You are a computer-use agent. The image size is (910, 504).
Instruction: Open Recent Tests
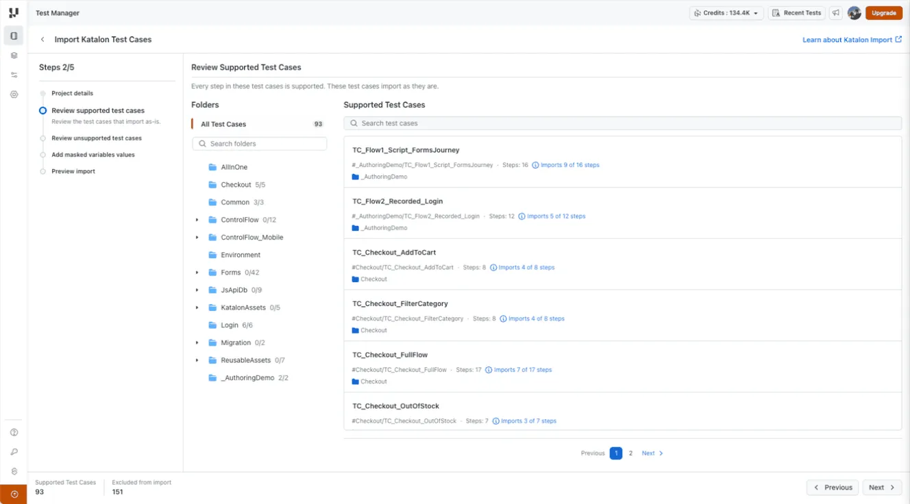click(x=796, y=13)
